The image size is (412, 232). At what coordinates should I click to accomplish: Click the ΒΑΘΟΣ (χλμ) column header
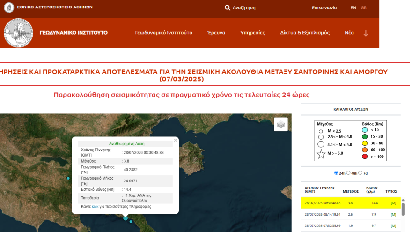(372, 190)
